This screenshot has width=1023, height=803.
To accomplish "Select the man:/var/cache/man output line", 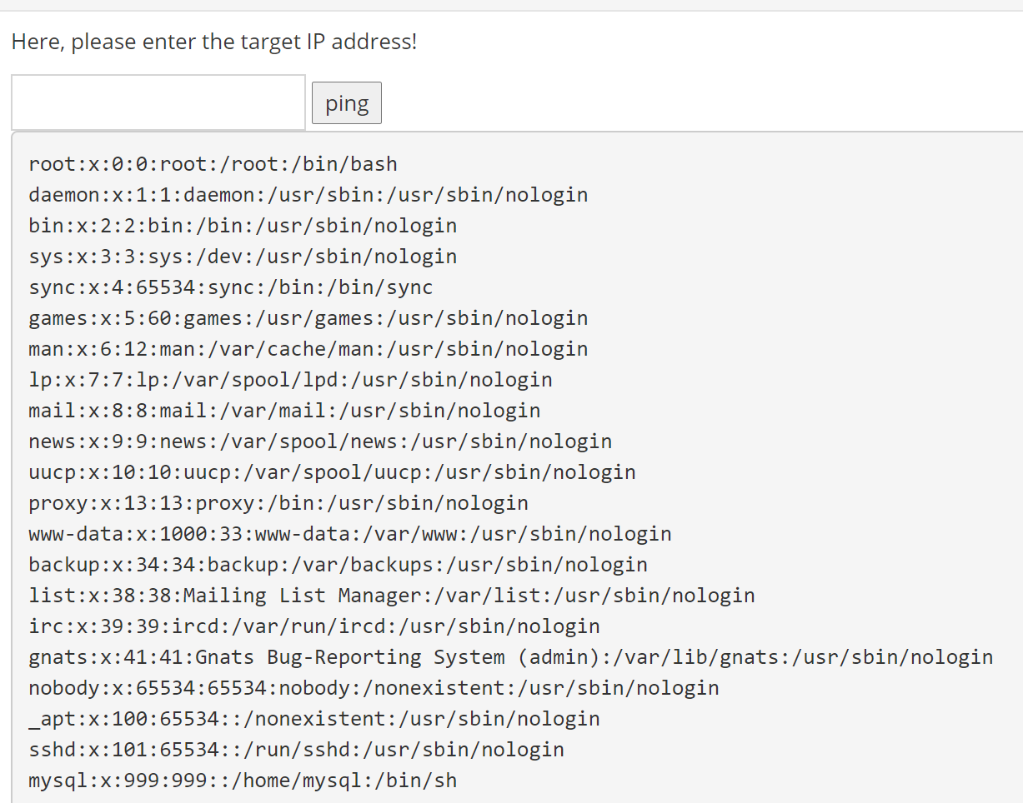I will point(308,349).
